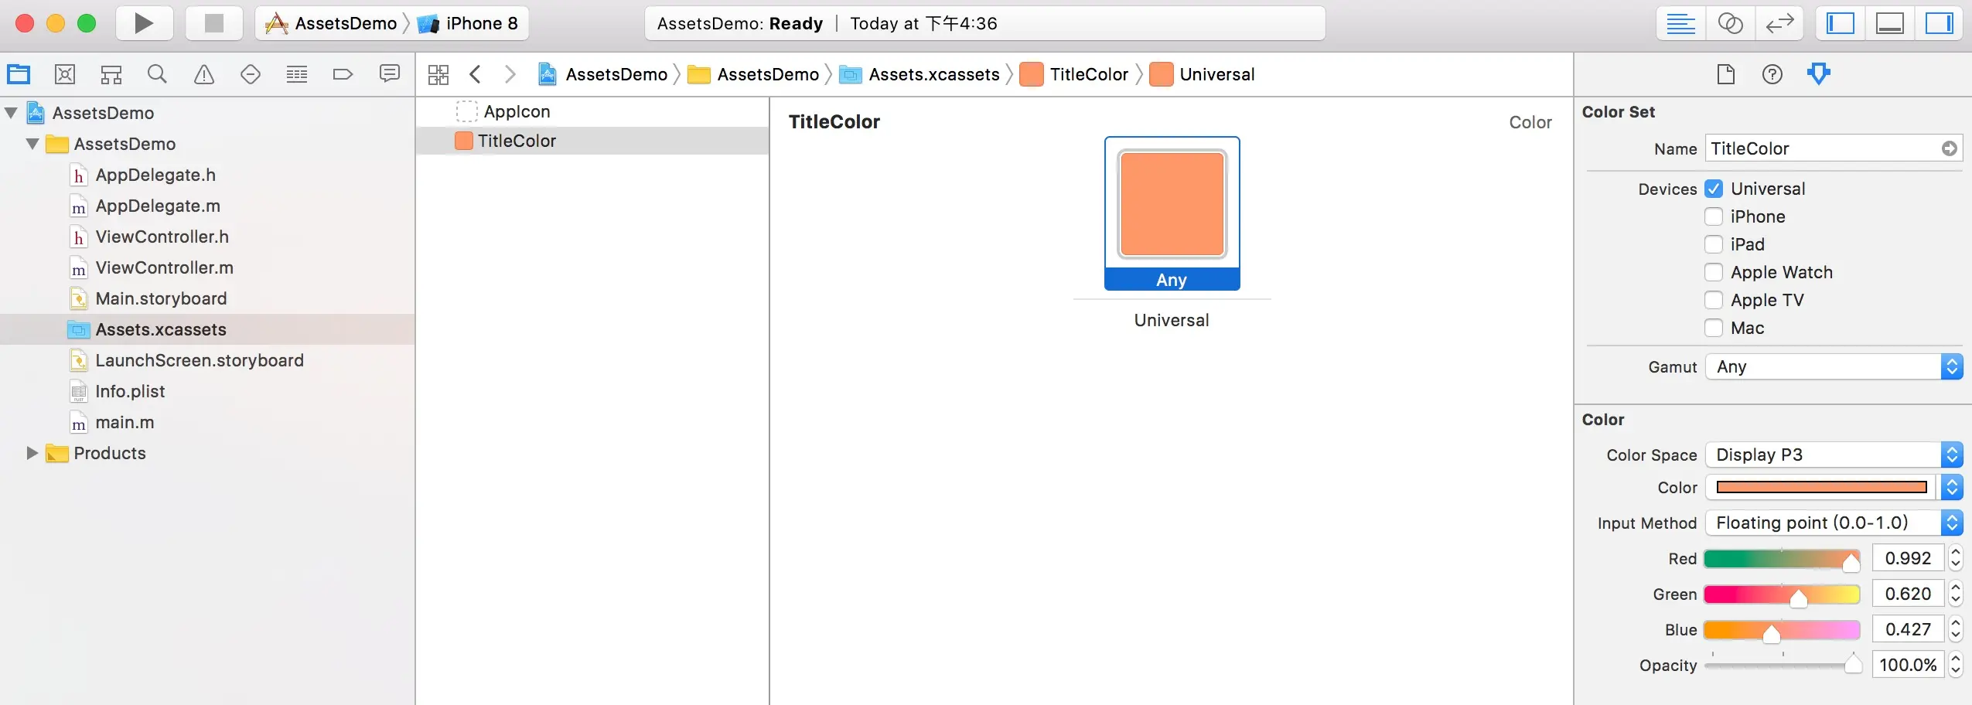
Task: Uncheck the Universal devices checkbox
Action: click(1714, 189)
